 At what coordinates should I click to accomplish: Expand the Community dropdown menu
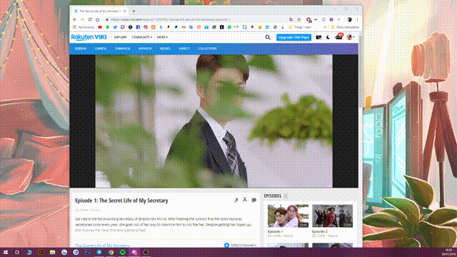coord(142,37)
